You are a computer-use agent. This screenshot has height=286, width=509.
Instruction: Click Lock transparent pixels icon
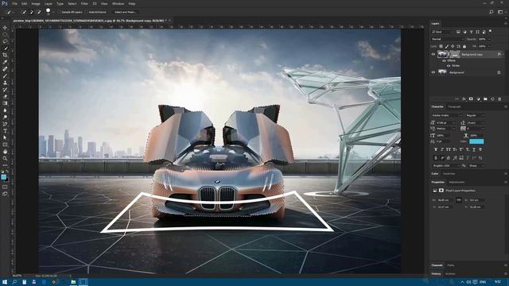pyautogui.click(x=441, y=46)
